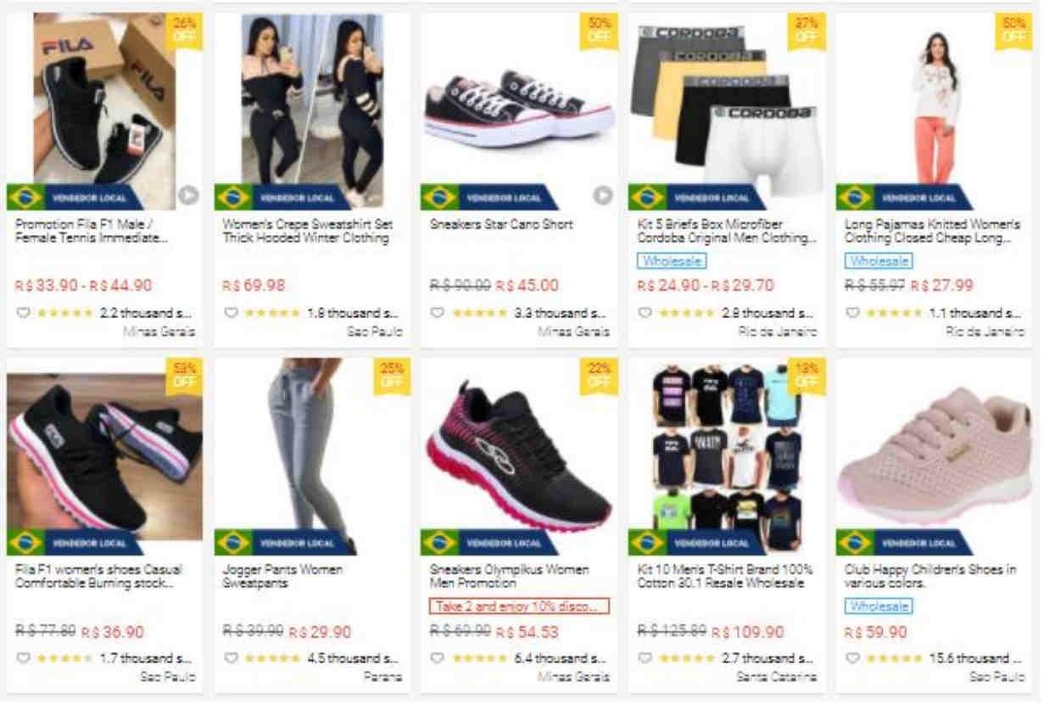Play video on Sneakers Star Cano Short image
This screenshot has height=704, width=1049.
tap(603, 196)
